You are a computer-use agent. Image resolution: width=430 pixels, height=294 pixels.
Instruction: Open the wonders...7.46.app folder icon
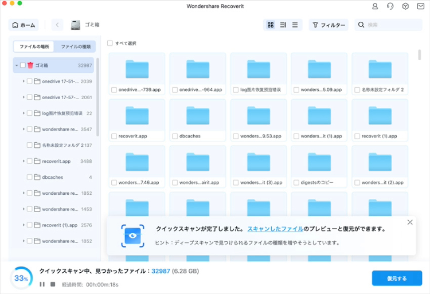[x=137, y=162]
